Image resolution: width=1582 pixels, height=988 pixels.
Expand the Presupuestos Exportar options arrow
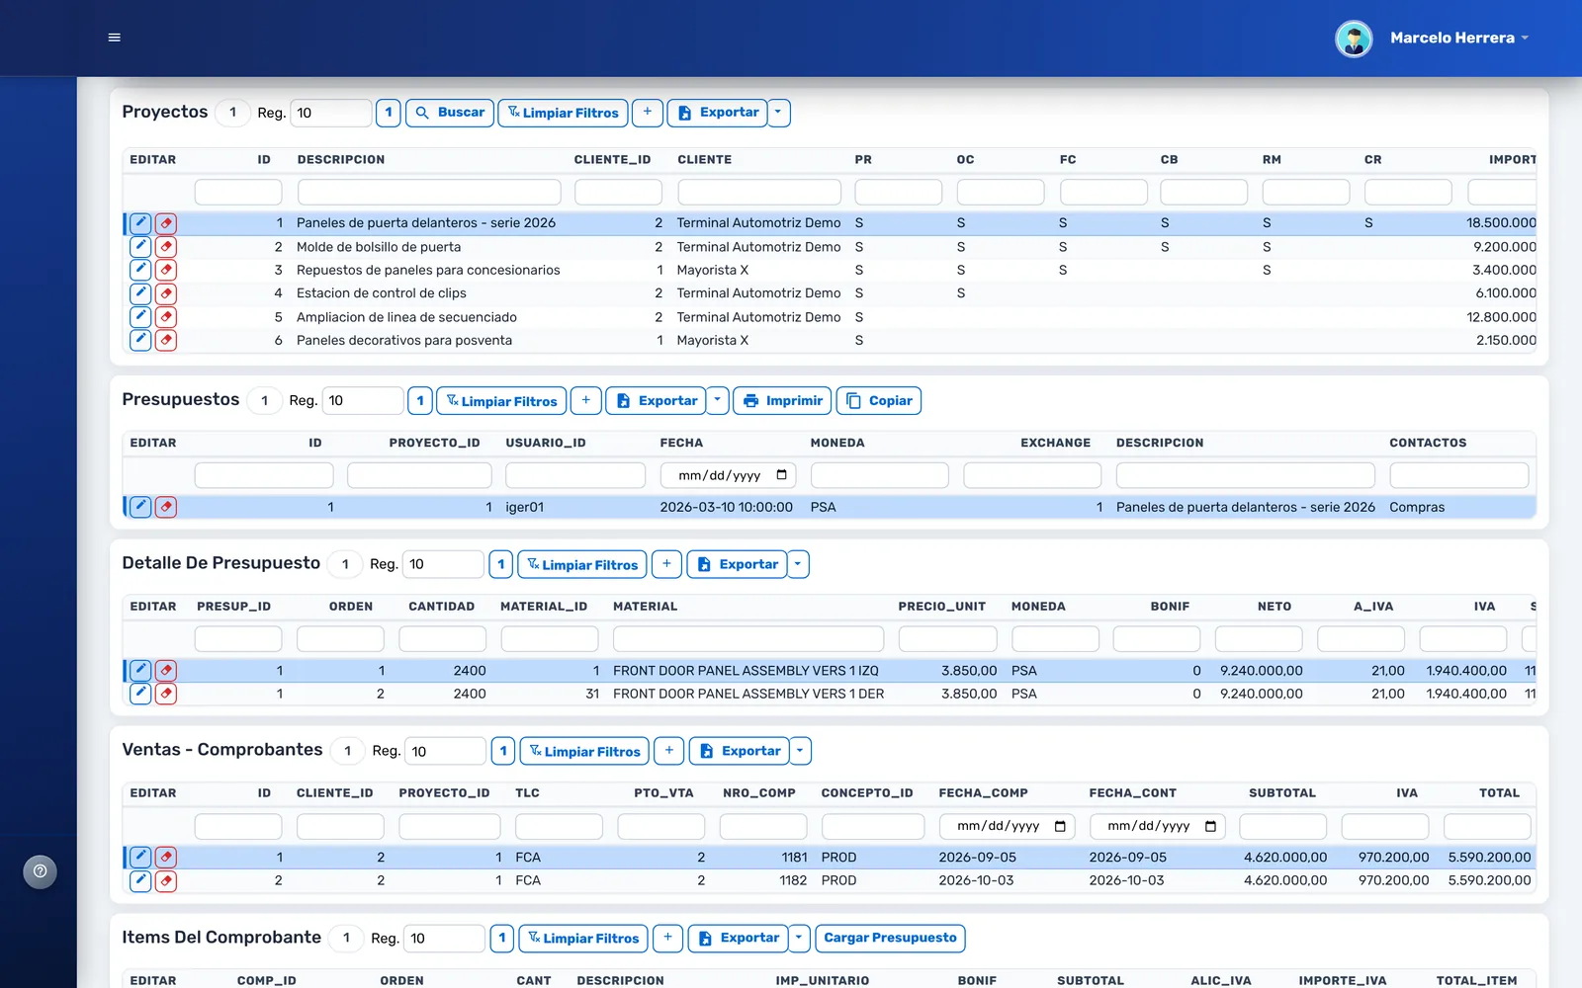pos(718,400)
